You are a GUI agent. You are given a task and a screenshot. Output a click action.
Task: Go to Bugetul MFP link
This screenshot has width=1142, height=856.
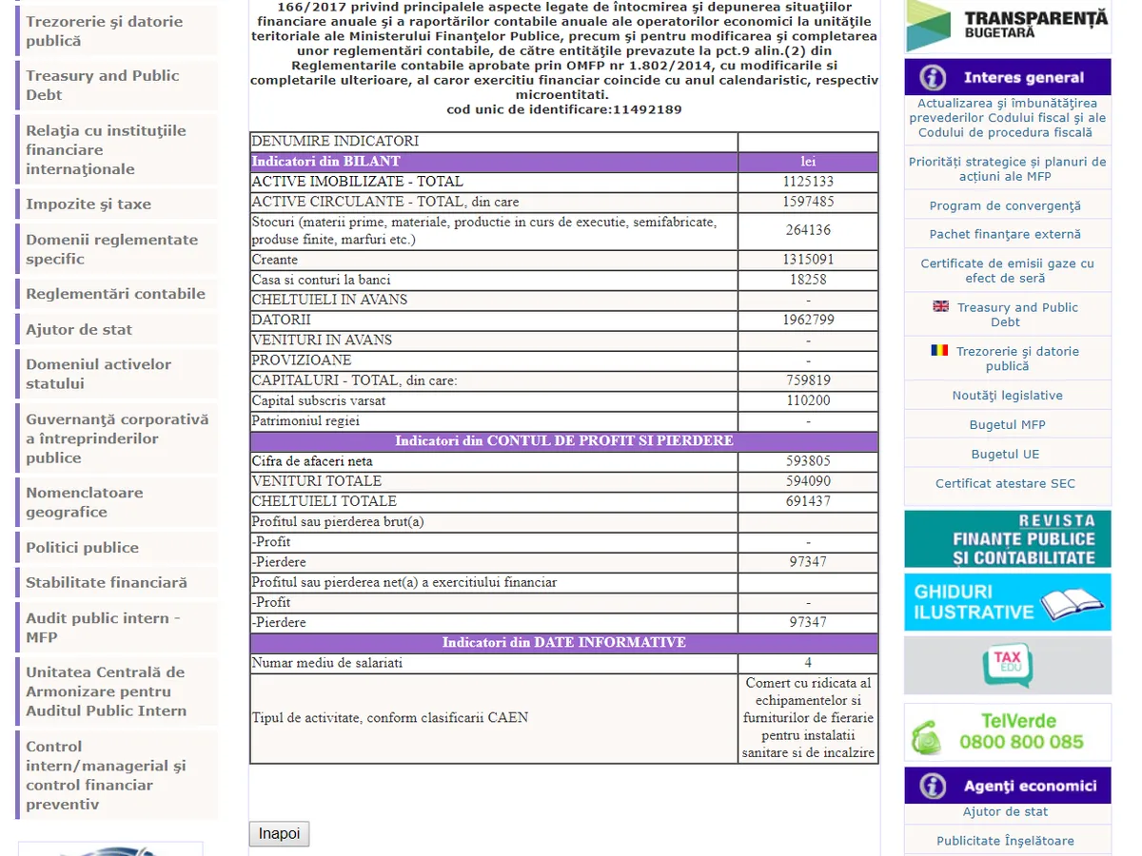pos(1007,425)
